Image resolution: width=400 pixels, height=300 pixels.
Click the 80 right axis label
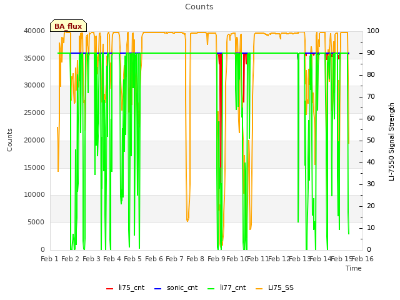click(x=371, y=75)
